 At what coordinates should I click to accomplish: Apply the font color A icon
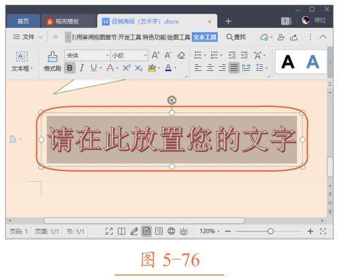(x=168, y=67)
